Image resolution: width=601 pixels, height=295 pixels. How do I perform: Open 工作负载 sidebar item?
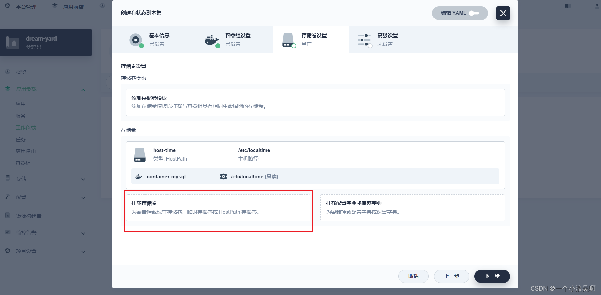26,127
